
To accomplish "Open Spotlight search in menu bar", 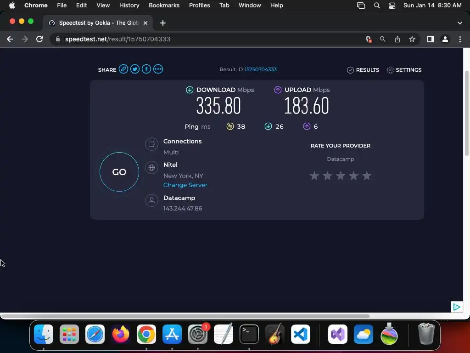I will (377, 6).
